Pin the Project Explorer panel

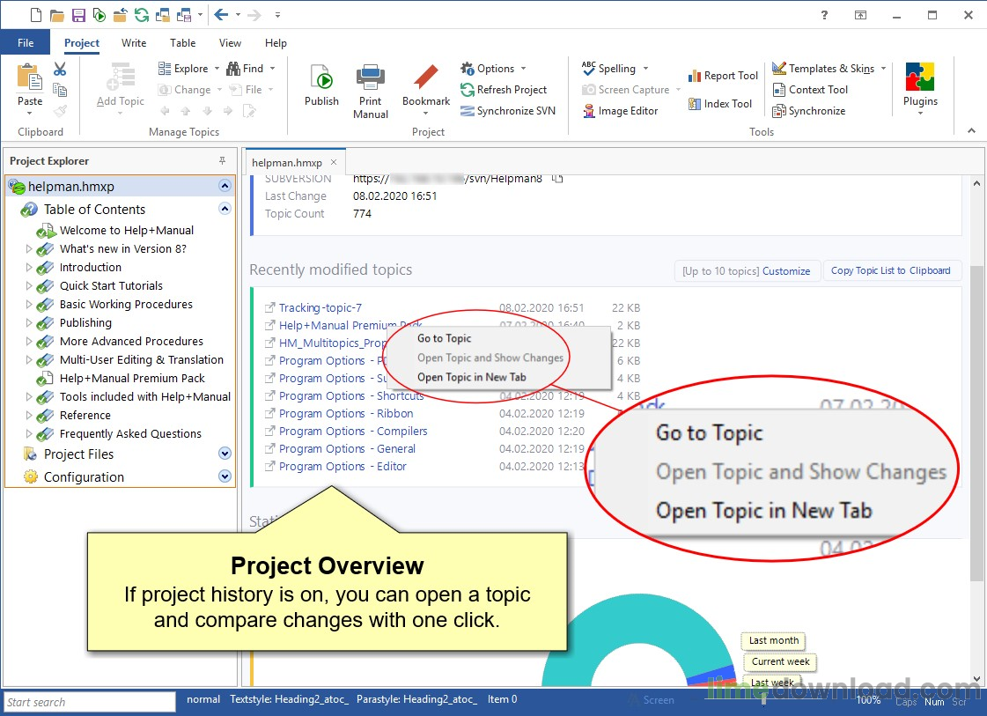coord(222,160)
